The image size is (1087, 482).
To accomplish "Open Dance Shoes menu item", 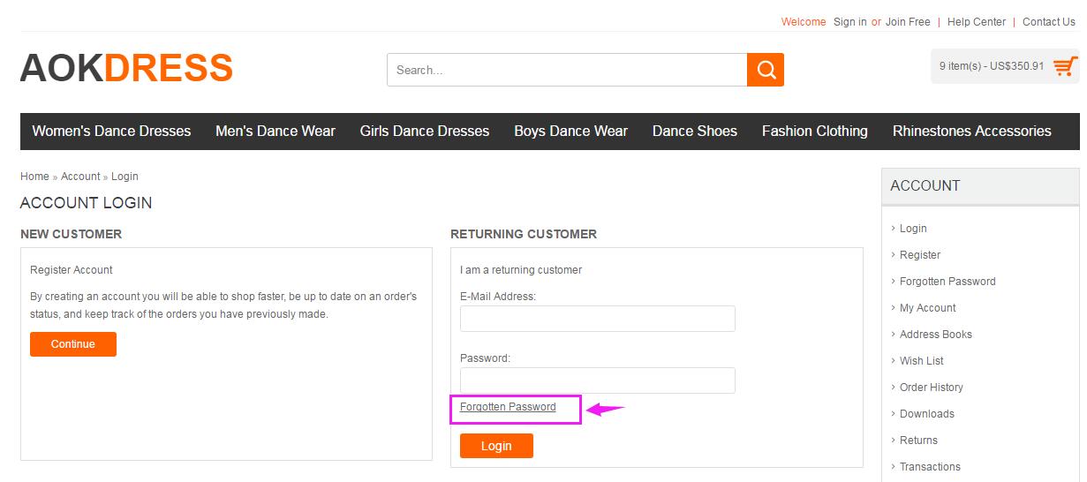I will 695,131.
